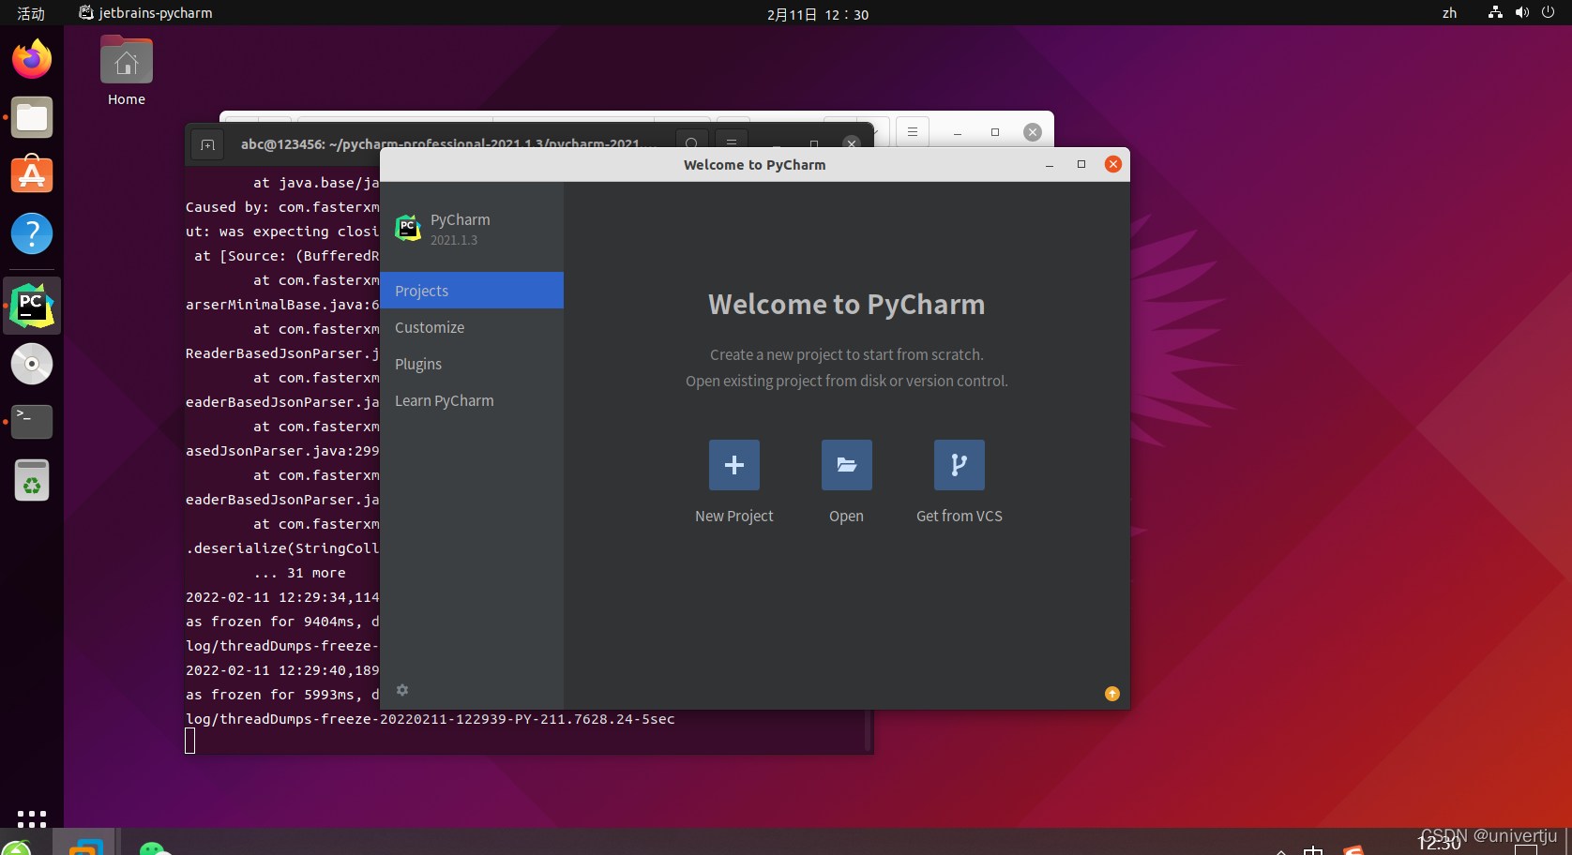Open the Files manager from the dock
This screenshot has height=855, width=1572.
(x=32, y=118)
